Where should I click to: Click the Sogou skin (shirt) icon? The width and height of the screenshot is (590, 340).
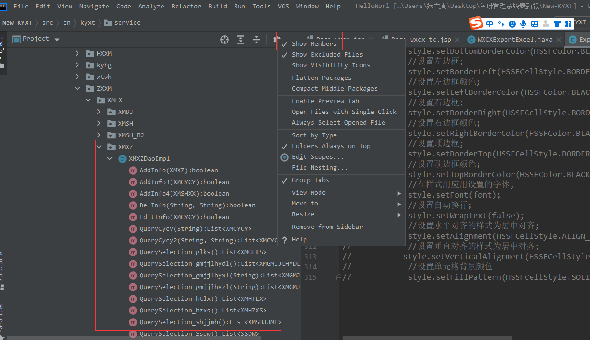557,23
